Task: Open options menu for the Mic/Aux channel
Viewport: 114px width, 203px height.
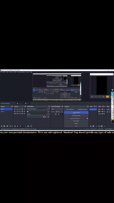Action: click(x=48, y=117)
